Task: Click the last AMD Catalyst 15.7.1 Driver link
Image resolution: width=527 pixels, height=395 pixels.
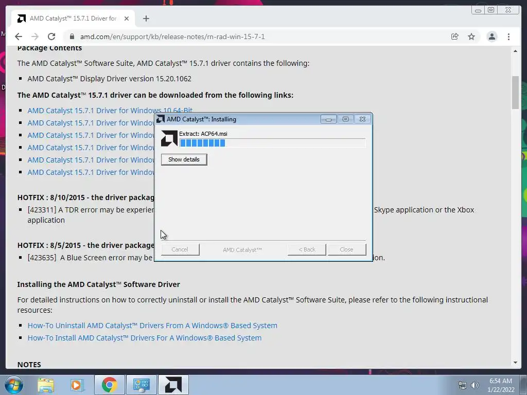Action: coord(91,172)
